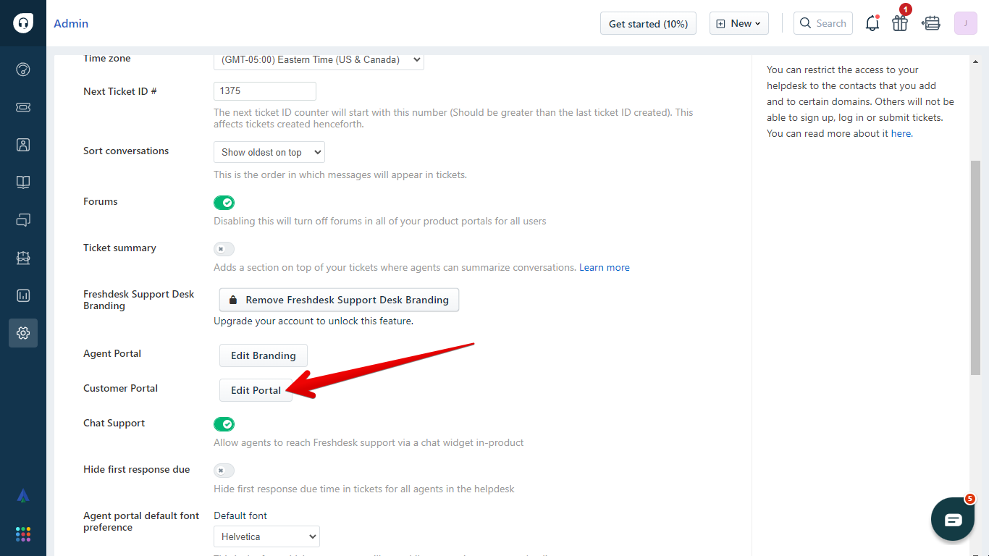The height and width of the screenshot is (556, 989).
Task: Open the Dashboard gauge icon in sidebar
Action: click(23, 69)
